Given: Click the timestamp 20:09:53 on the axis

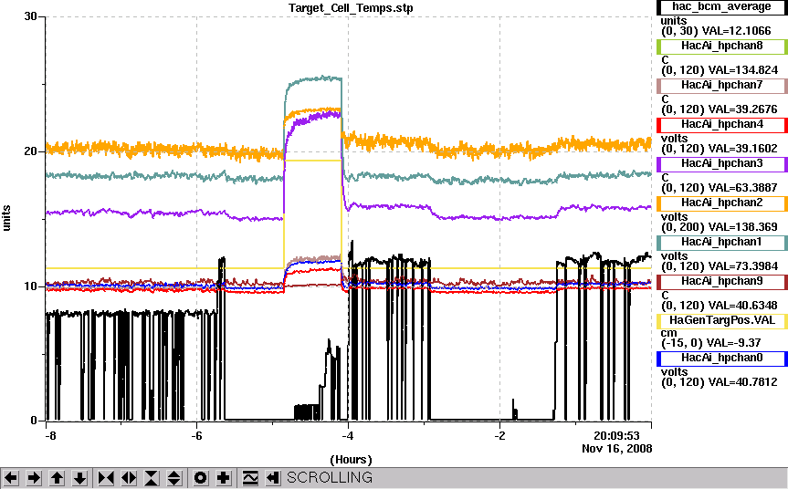Looking at the screenshot, I should [x=616, y=436].
